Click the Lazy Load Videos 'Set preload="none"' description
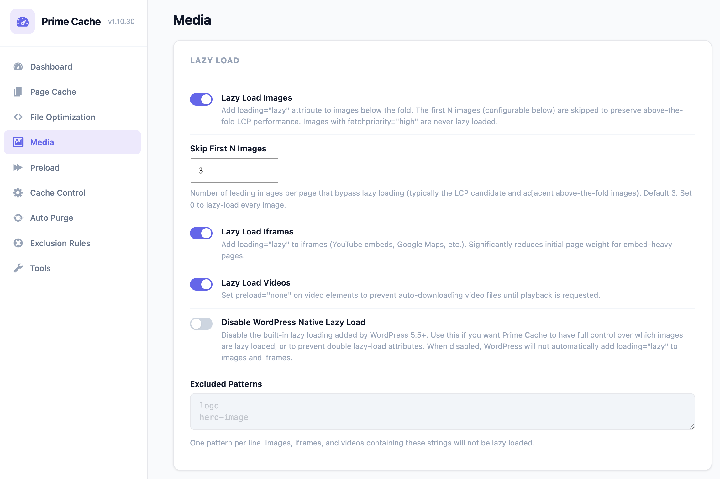 pyautogui.click(x=411, y=295)
